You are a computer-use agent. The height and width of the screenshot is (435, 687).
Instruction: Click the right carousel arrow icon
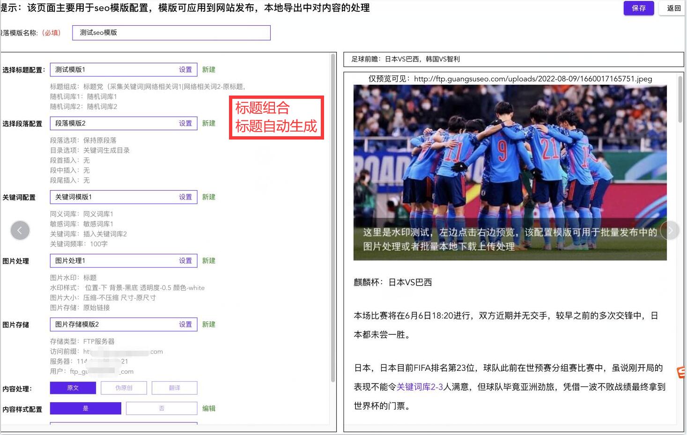coord(670,230)
